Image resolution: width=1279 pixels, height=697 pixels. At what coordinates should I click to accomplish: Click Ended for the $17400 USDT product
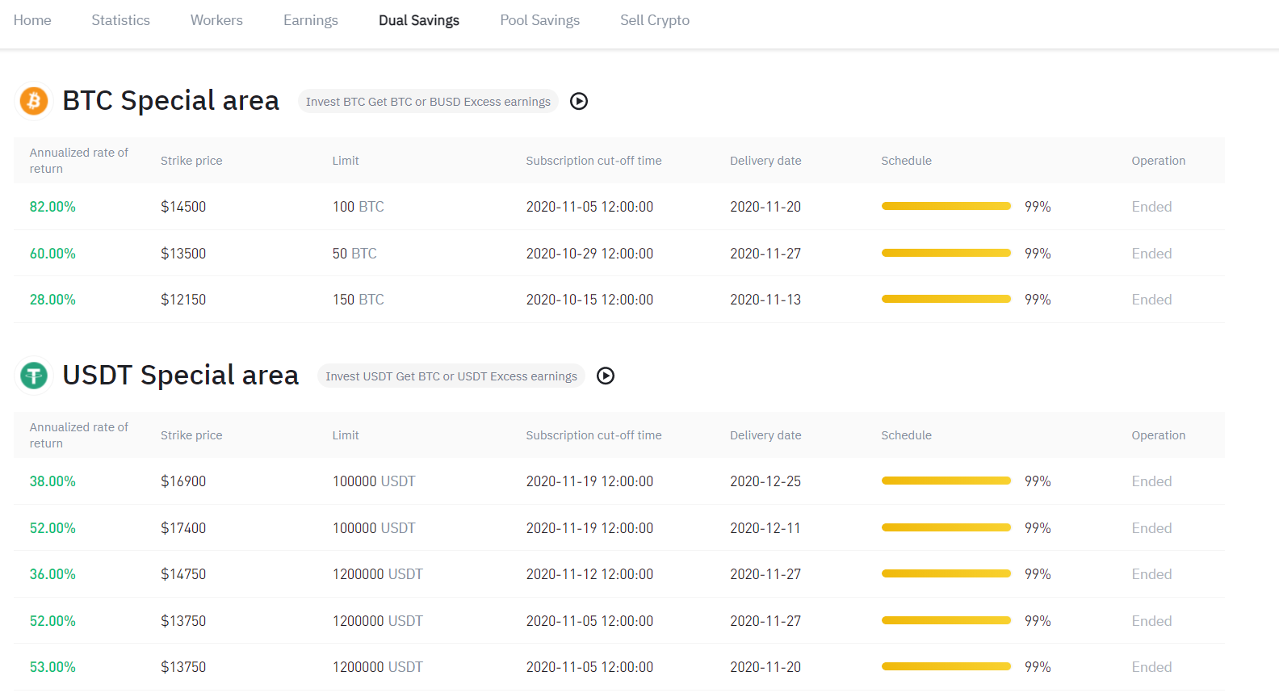click(x=1151, y=528)
